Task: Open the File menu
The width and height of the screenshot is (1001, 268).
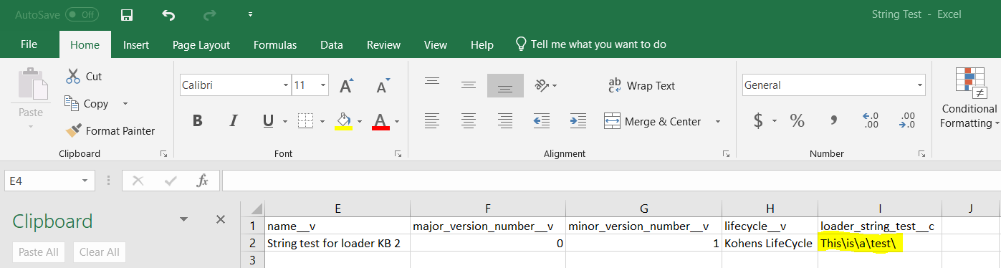Action: (x=29, y=44)
